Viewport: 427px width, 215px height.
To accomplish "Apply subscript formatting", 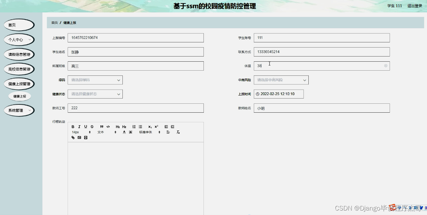I will [150, 127].
